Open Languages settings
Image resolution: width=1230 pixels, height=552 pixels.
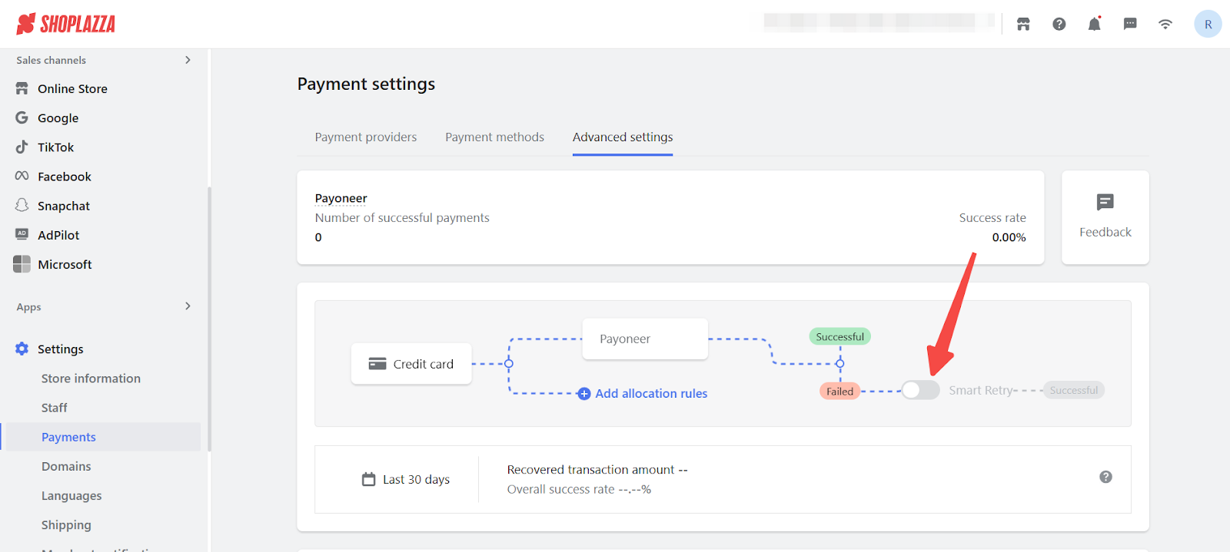pos(71,496)
